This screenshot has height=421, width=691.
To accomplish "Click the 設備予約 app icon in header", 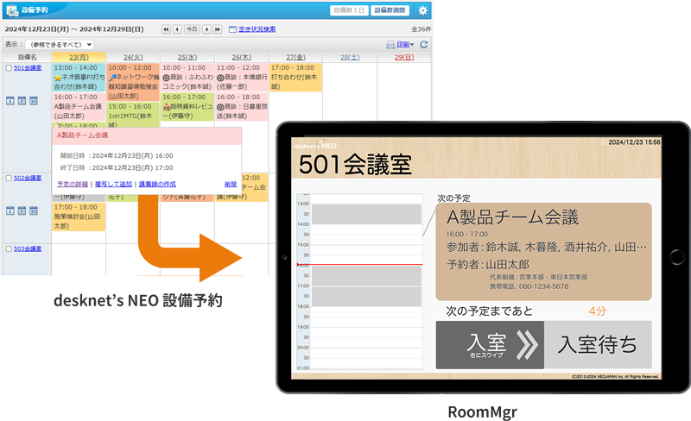I will [12, 10].
